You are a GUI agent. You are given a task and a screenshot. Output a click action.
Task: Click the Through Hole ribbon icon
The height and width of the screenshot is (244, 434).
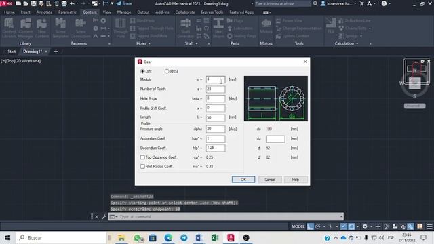click(x=121, y=28)
